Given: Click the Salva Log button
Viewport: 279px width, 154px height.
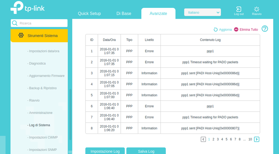Looking at the screenshot, I should [146, 151].
